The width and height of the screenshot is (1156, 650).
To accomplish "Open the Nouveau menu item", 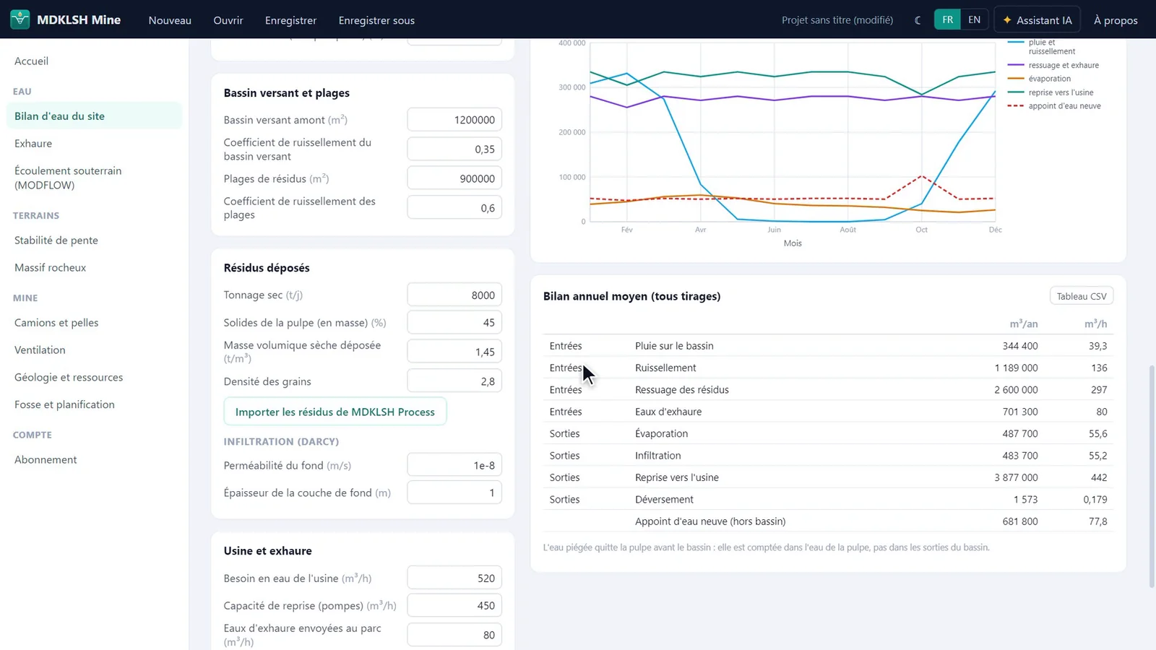I will [170, 20].
